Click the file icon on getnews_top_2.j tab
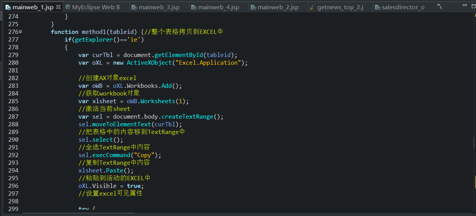Screen dimensions: 476x216 tap(311, 7)
